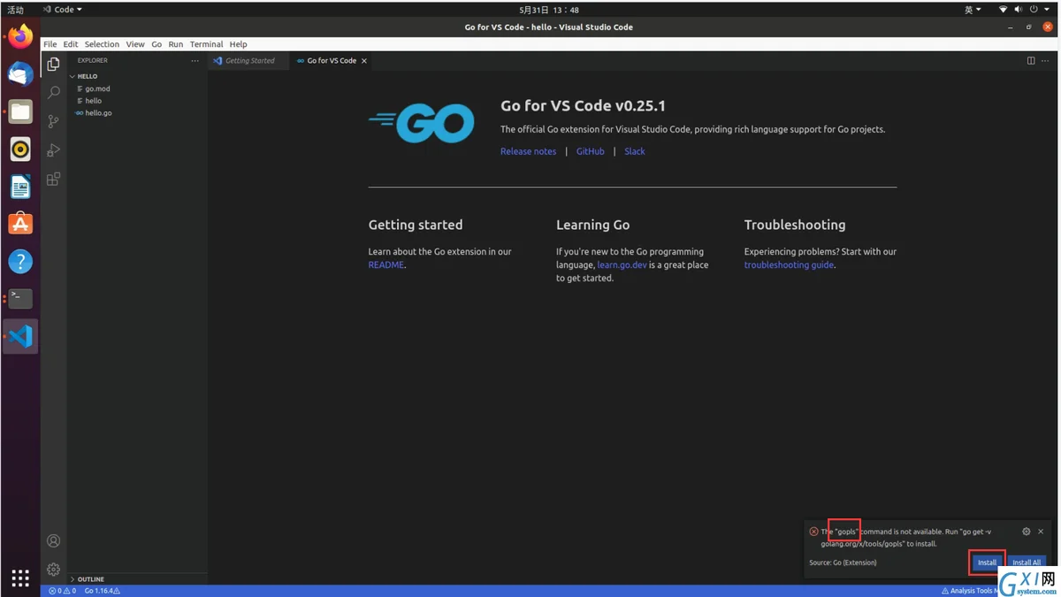Open the Slack link
Screen dimensions: 1061x597
(635, 151)
